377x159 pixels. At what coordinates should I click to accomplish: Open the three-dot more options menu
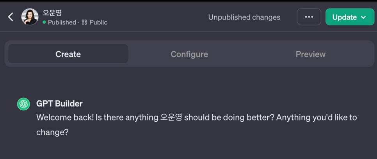(x=309, y=17)
